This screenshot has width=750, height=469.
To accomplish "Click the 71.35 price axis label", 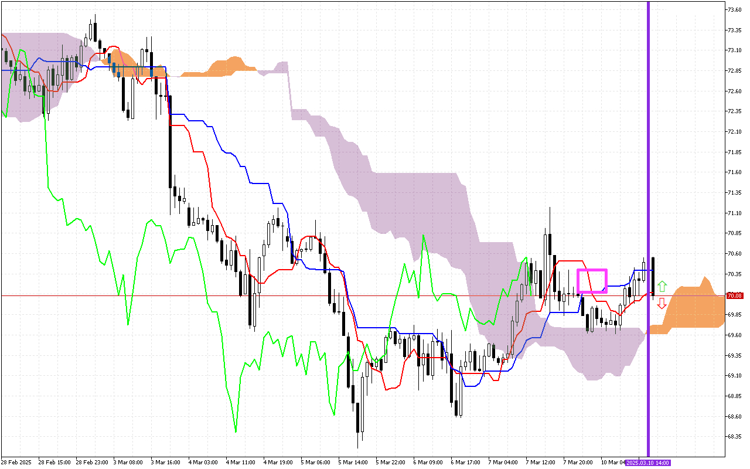I will click(x=735, y=193).
